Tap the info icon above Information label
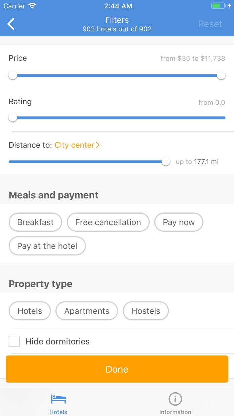This screenshot has height=416, width=234. pyautogui.click(x=175, y=399)
